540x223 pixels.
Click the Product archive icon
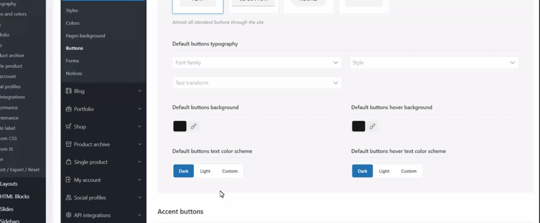tap(69, 144)
